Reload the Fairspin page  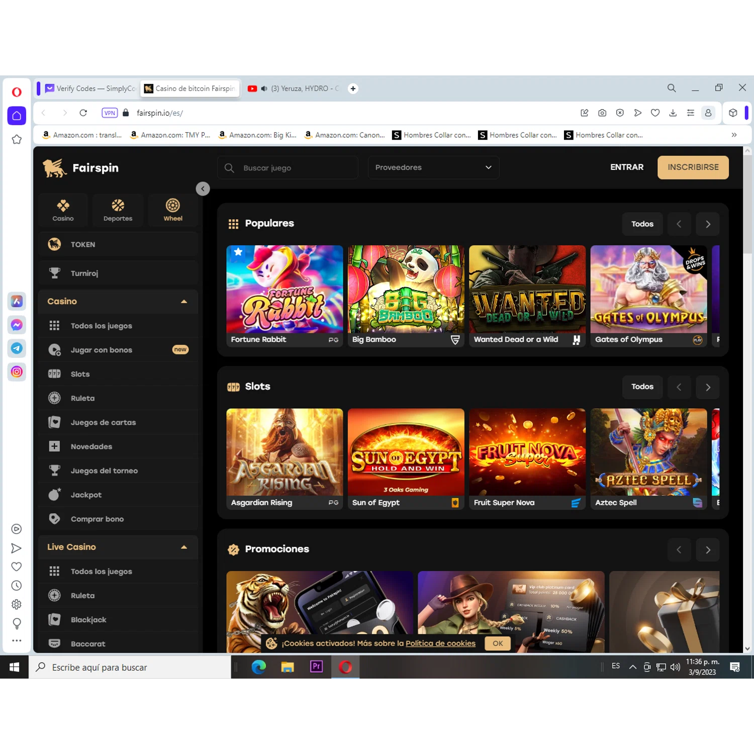pos(83,113)
